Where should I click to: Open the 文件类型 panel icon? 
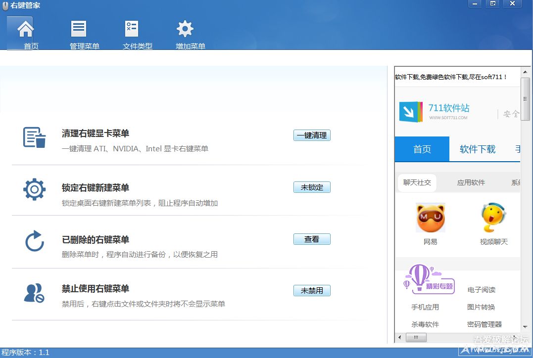[x=131, y=28]
